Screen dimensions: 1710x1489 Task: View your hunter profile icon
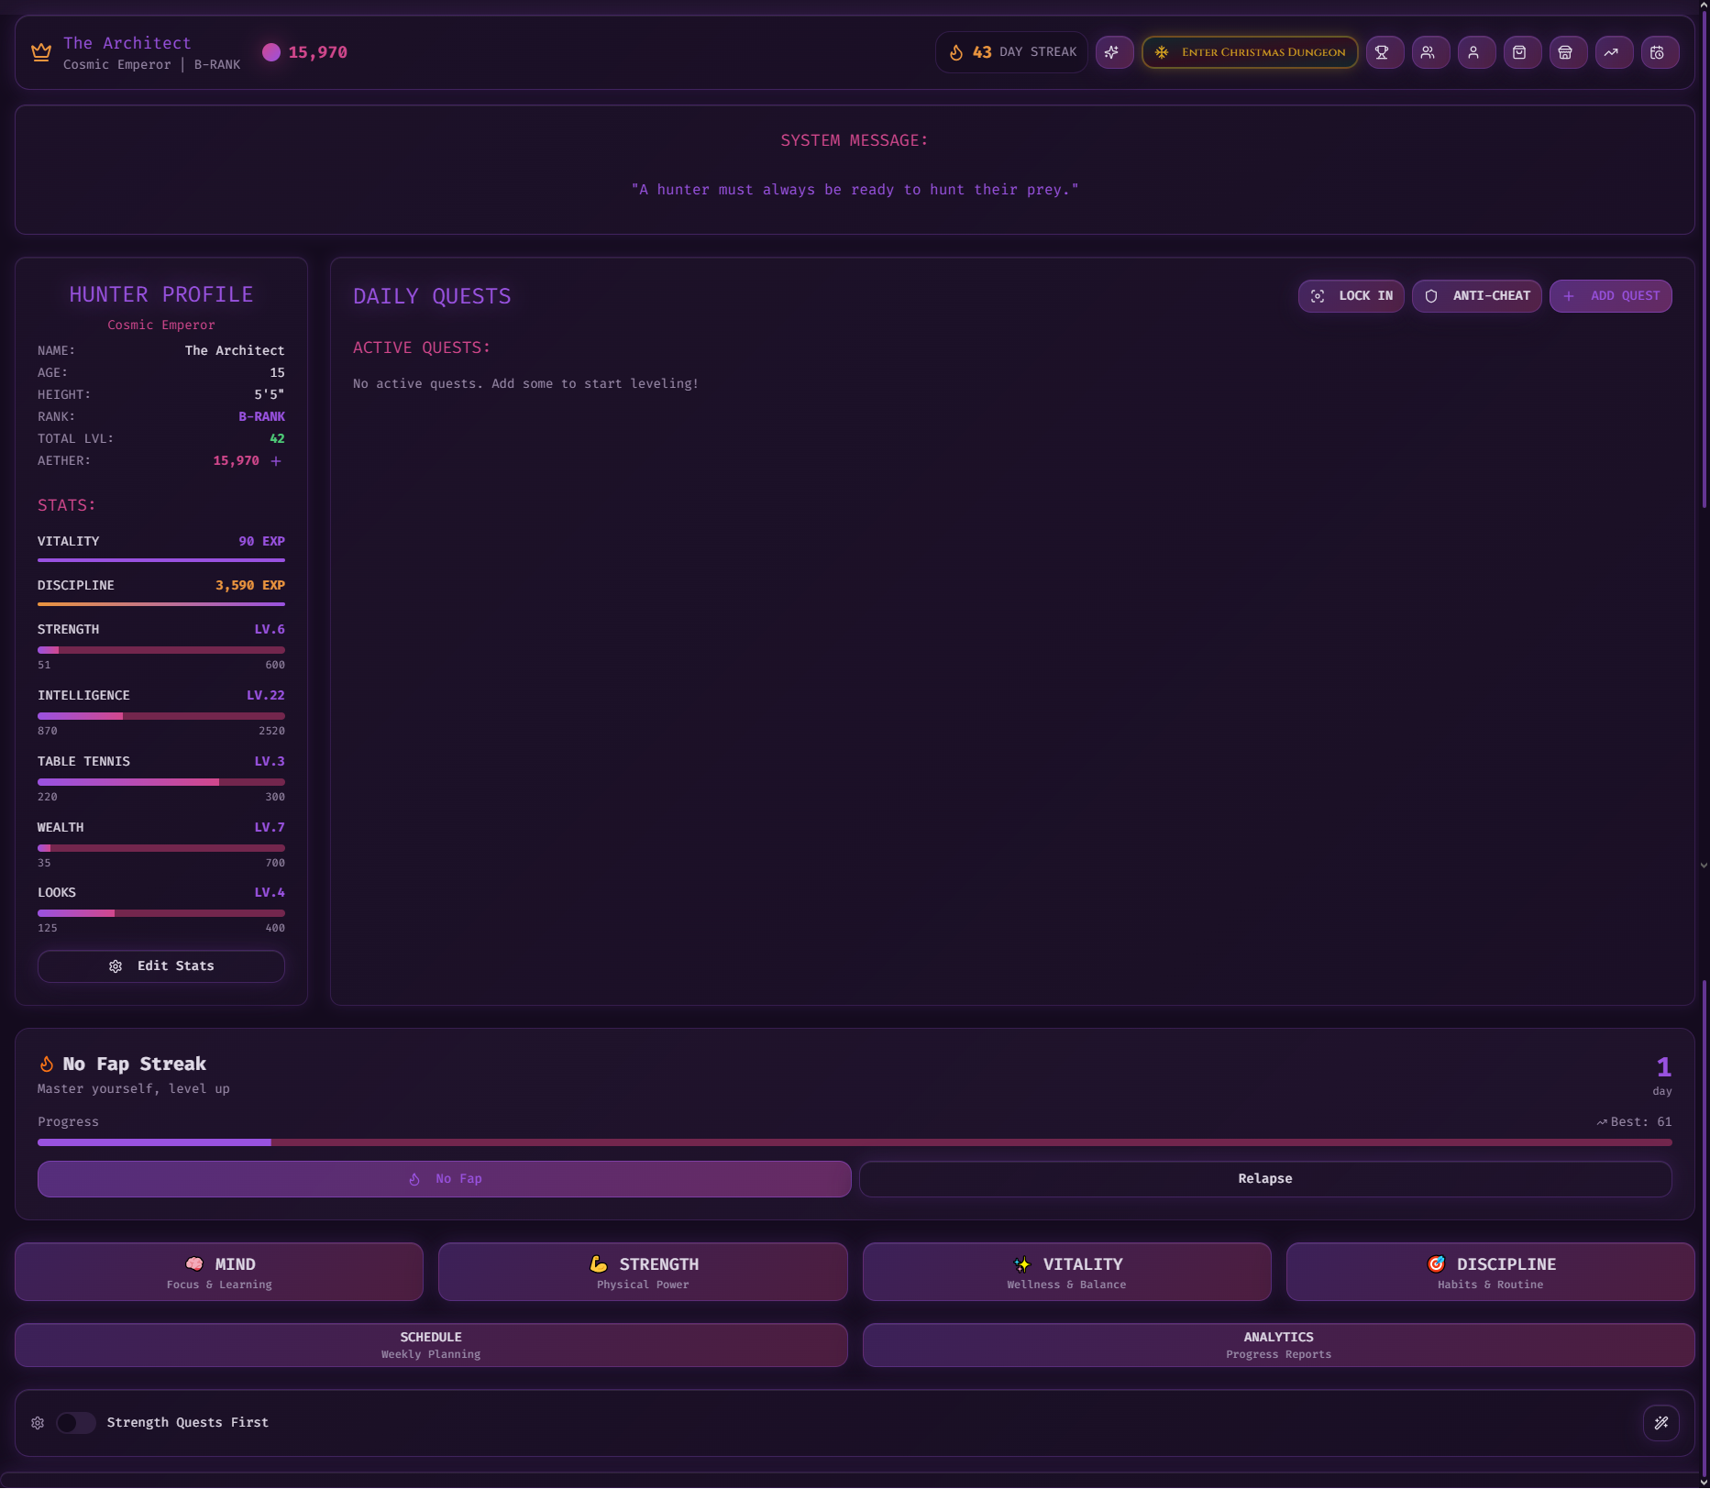coord(1476,52)
